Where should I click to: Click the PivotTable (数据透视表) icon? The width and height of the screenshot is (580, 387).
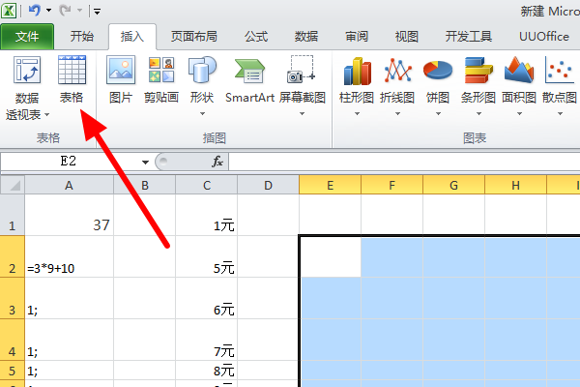coord(27,71)
